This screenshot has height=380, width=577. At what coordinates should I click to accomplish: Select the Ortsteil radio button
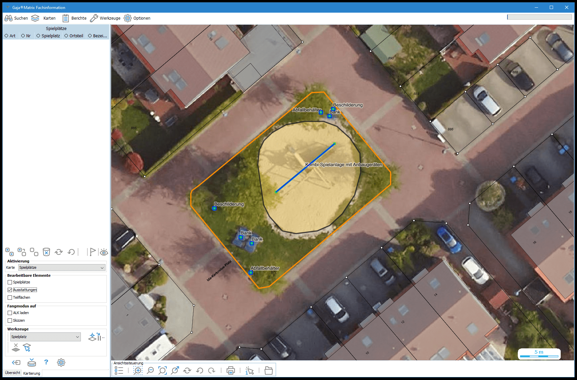coord(67,36)
